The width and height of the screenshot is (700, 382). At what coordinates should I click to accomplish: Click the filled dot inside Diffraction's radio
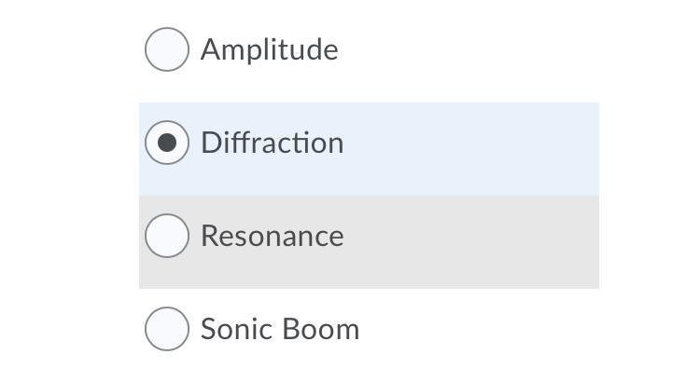pos(167,143)
